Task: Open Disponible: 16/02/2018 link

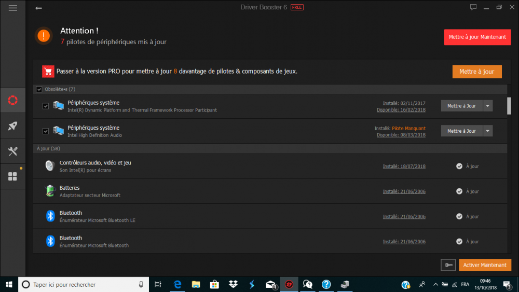Action: coord(401,110)
